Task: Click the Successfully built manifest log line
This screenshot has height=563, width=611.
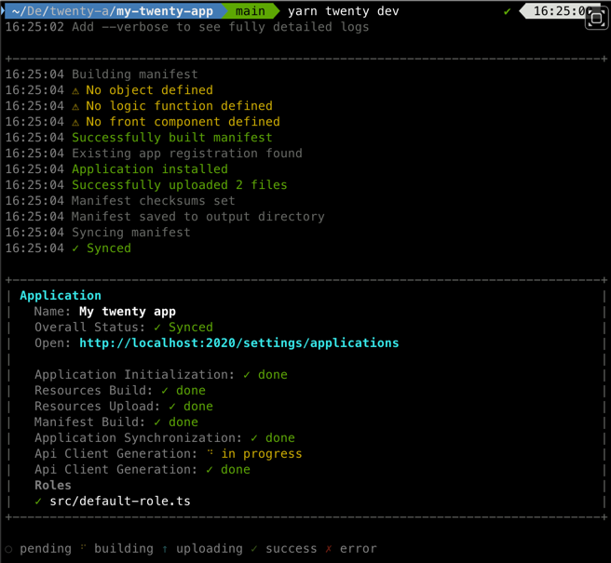Action: (171, 138)
